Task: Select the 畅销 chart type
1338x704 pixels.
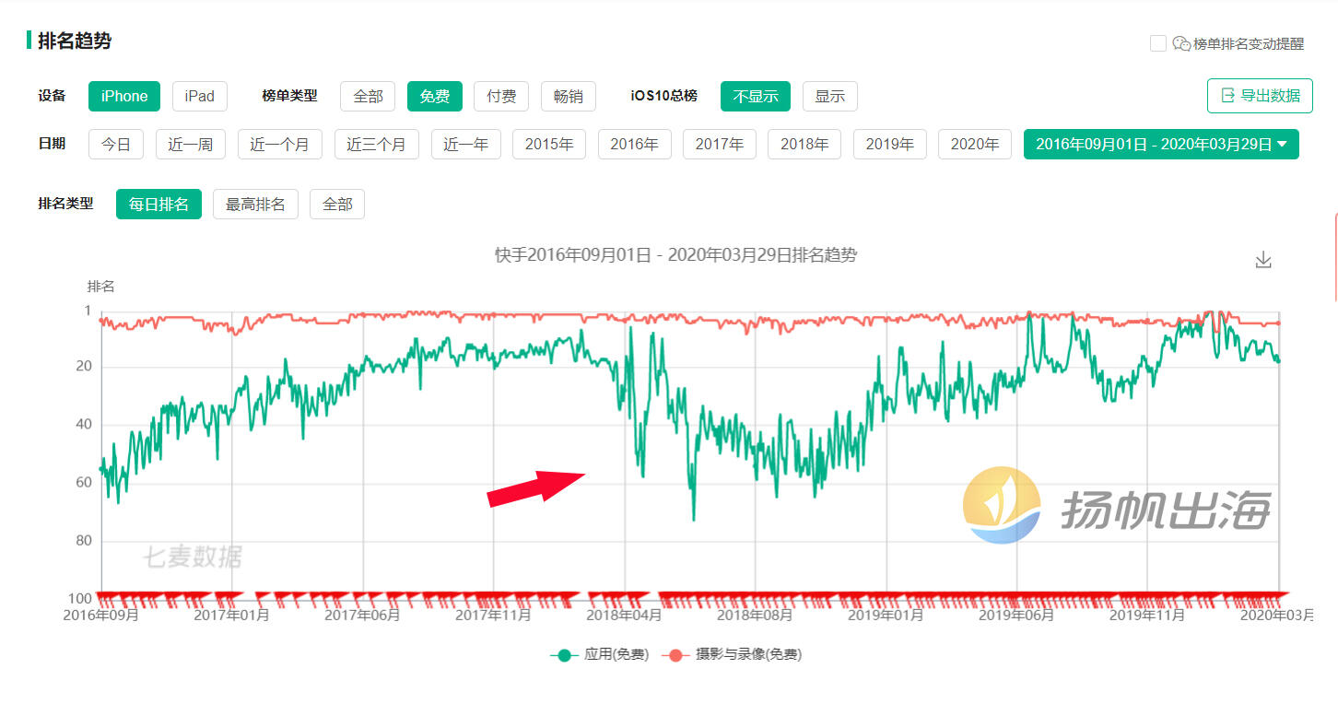Action: click(568, 96)
